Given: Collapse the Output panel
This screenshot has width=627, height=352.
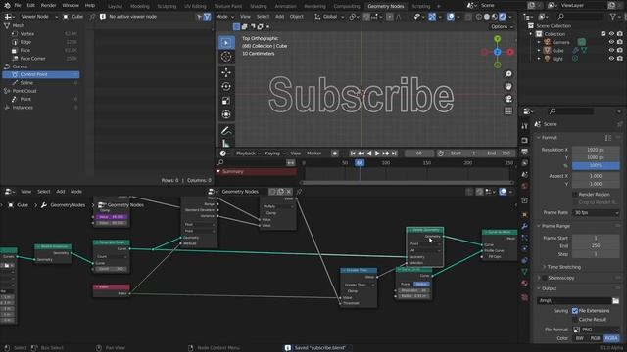Looking at the screenshot, I should click(x=548, y=288).
